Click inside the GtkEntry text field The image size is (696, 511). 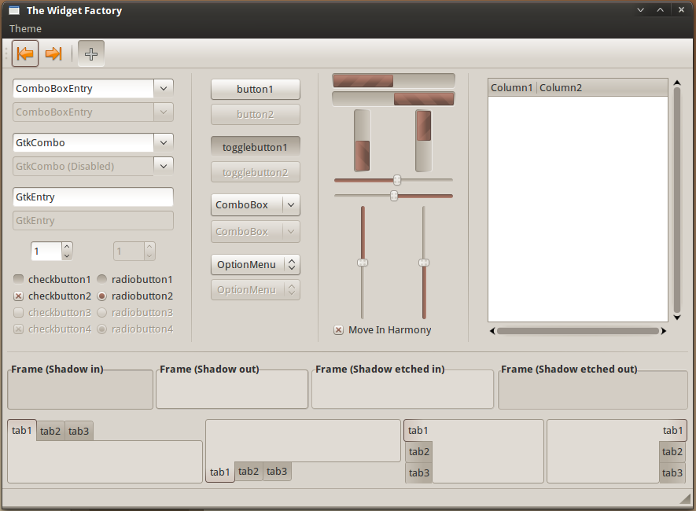[92, 197]
